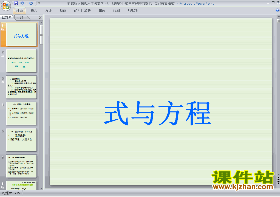Image resolution: width=280 pixels, height=197 pixels.
Task: Open the 设计 ribbon tab
Action: (48, 10)
